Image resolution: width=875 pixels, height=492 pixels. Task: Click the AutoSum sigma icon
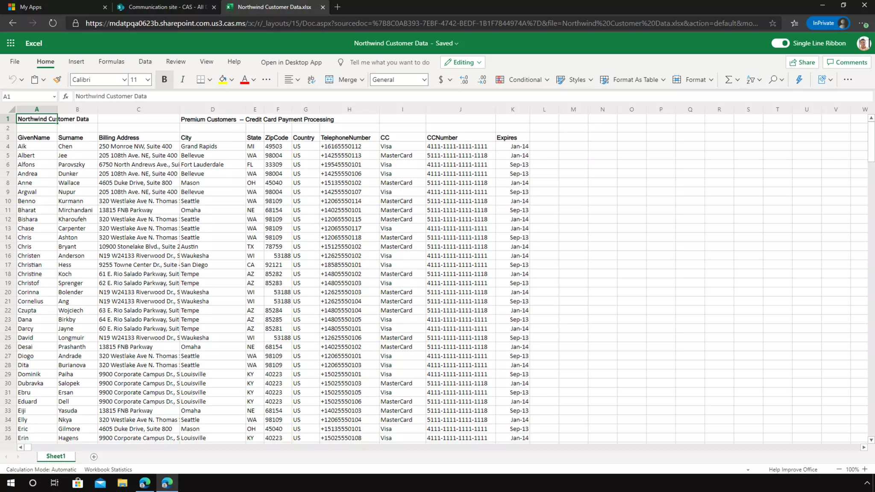[728, 79]
